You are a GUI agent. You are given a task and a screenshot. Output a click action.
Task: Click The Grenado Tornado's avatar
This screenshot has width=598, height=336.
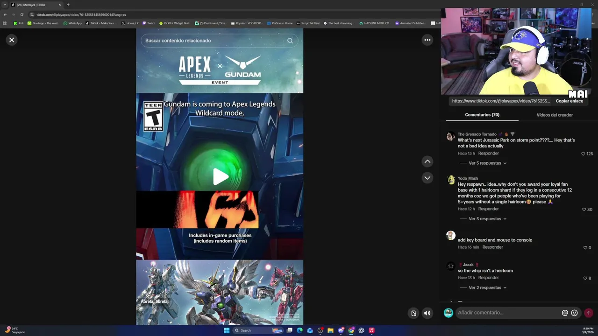pyautogui.click(x=450, y=136)
